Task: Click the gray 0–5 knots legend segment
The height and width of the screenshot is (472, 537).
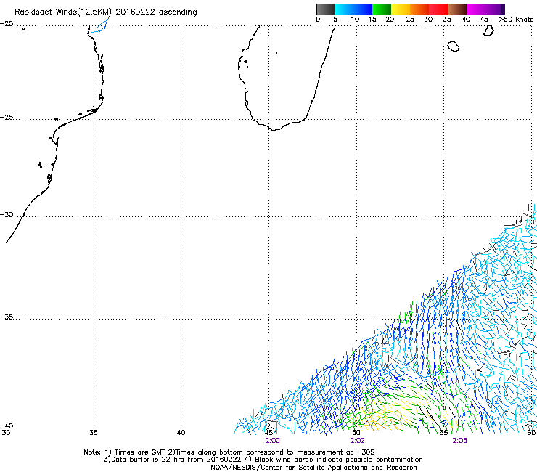Action: pos(325,9)
